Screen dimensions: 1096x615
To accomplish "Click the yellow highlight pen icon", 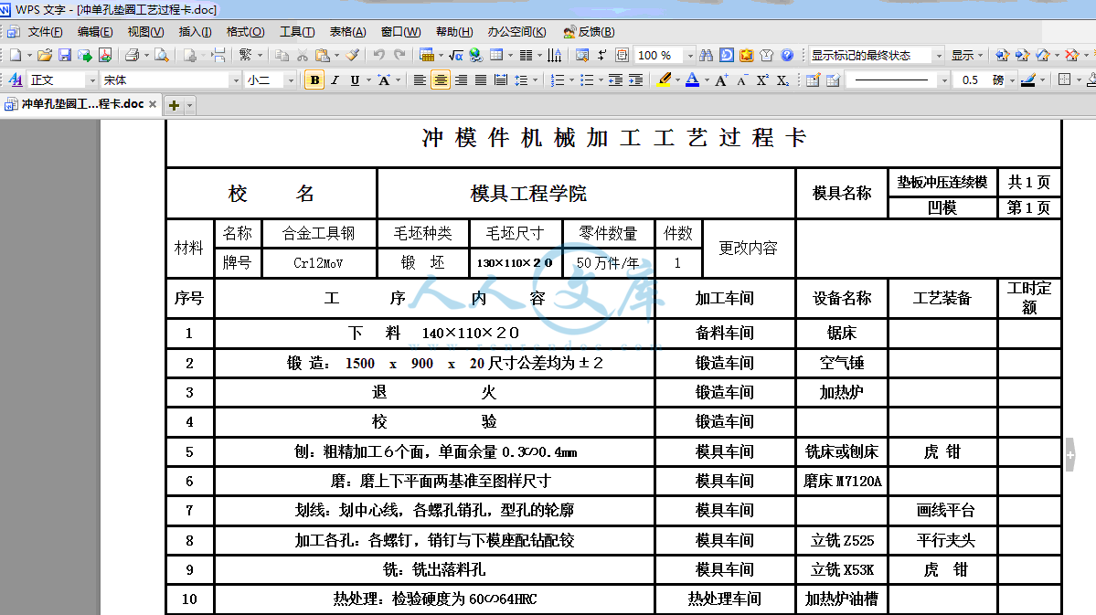I will [665, 80].
